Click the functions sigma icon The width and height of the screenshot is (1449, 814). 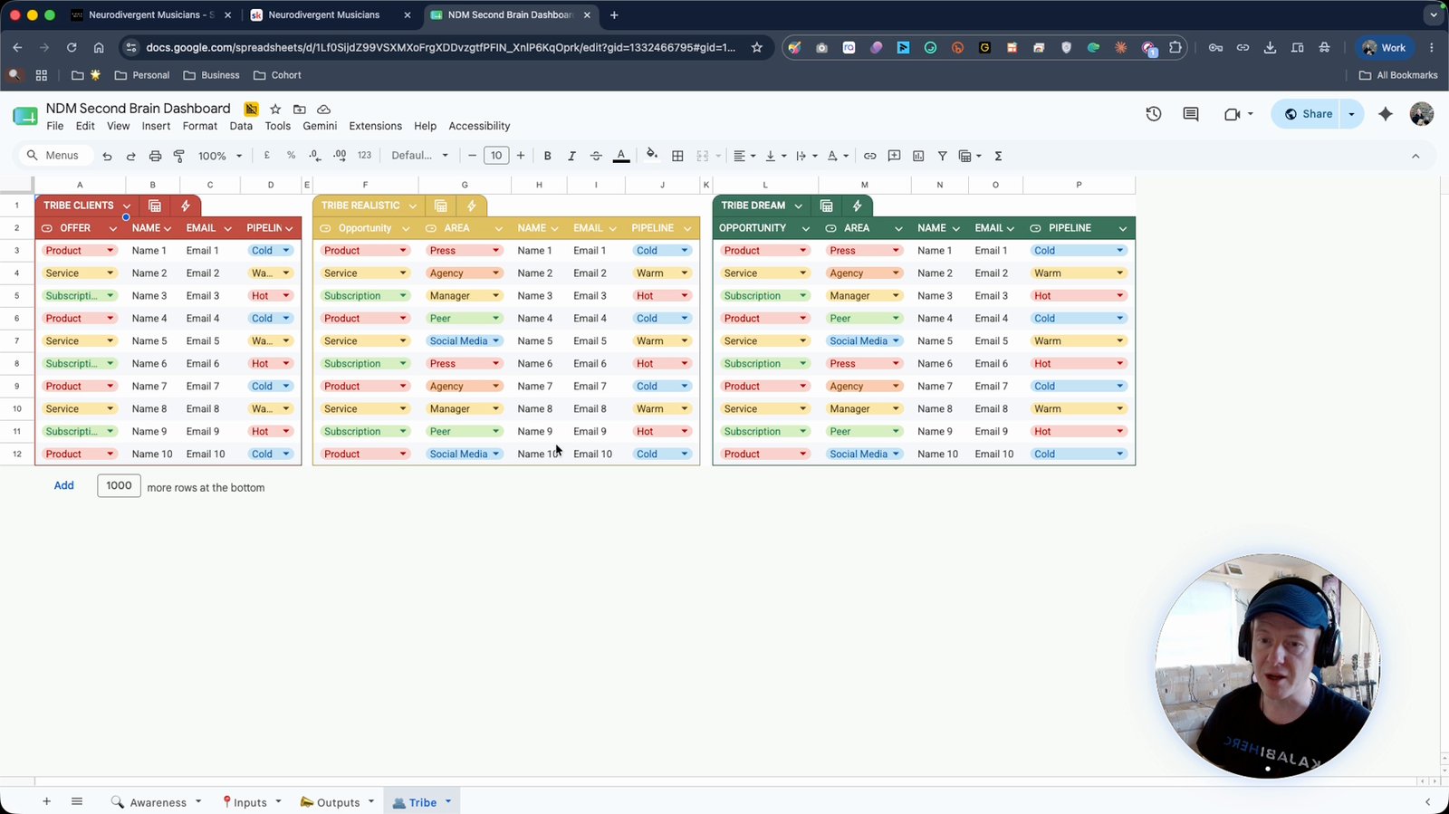point(998,156)
